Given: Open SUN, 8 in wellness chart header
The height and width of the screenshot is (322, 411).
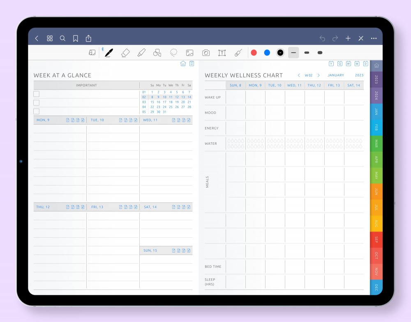Looking at the screenshot, I should pyautogui.click(x=236, y=85).
